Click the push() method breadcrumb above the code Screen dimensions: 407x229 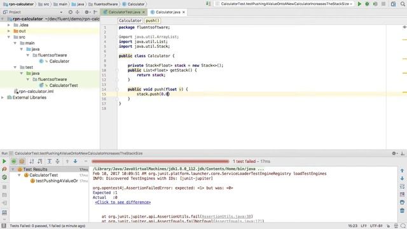(x=153, y=20)
